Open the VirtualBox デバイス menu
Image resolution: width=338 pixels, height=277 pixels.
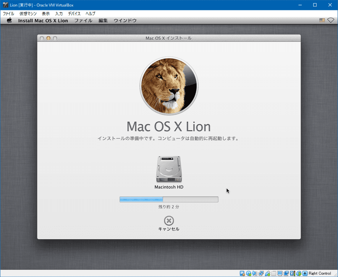[x=74, y=13]
